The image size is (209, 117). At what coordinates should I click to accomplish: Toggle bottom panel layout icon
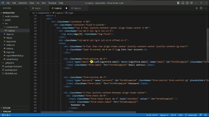click(183, 3)
